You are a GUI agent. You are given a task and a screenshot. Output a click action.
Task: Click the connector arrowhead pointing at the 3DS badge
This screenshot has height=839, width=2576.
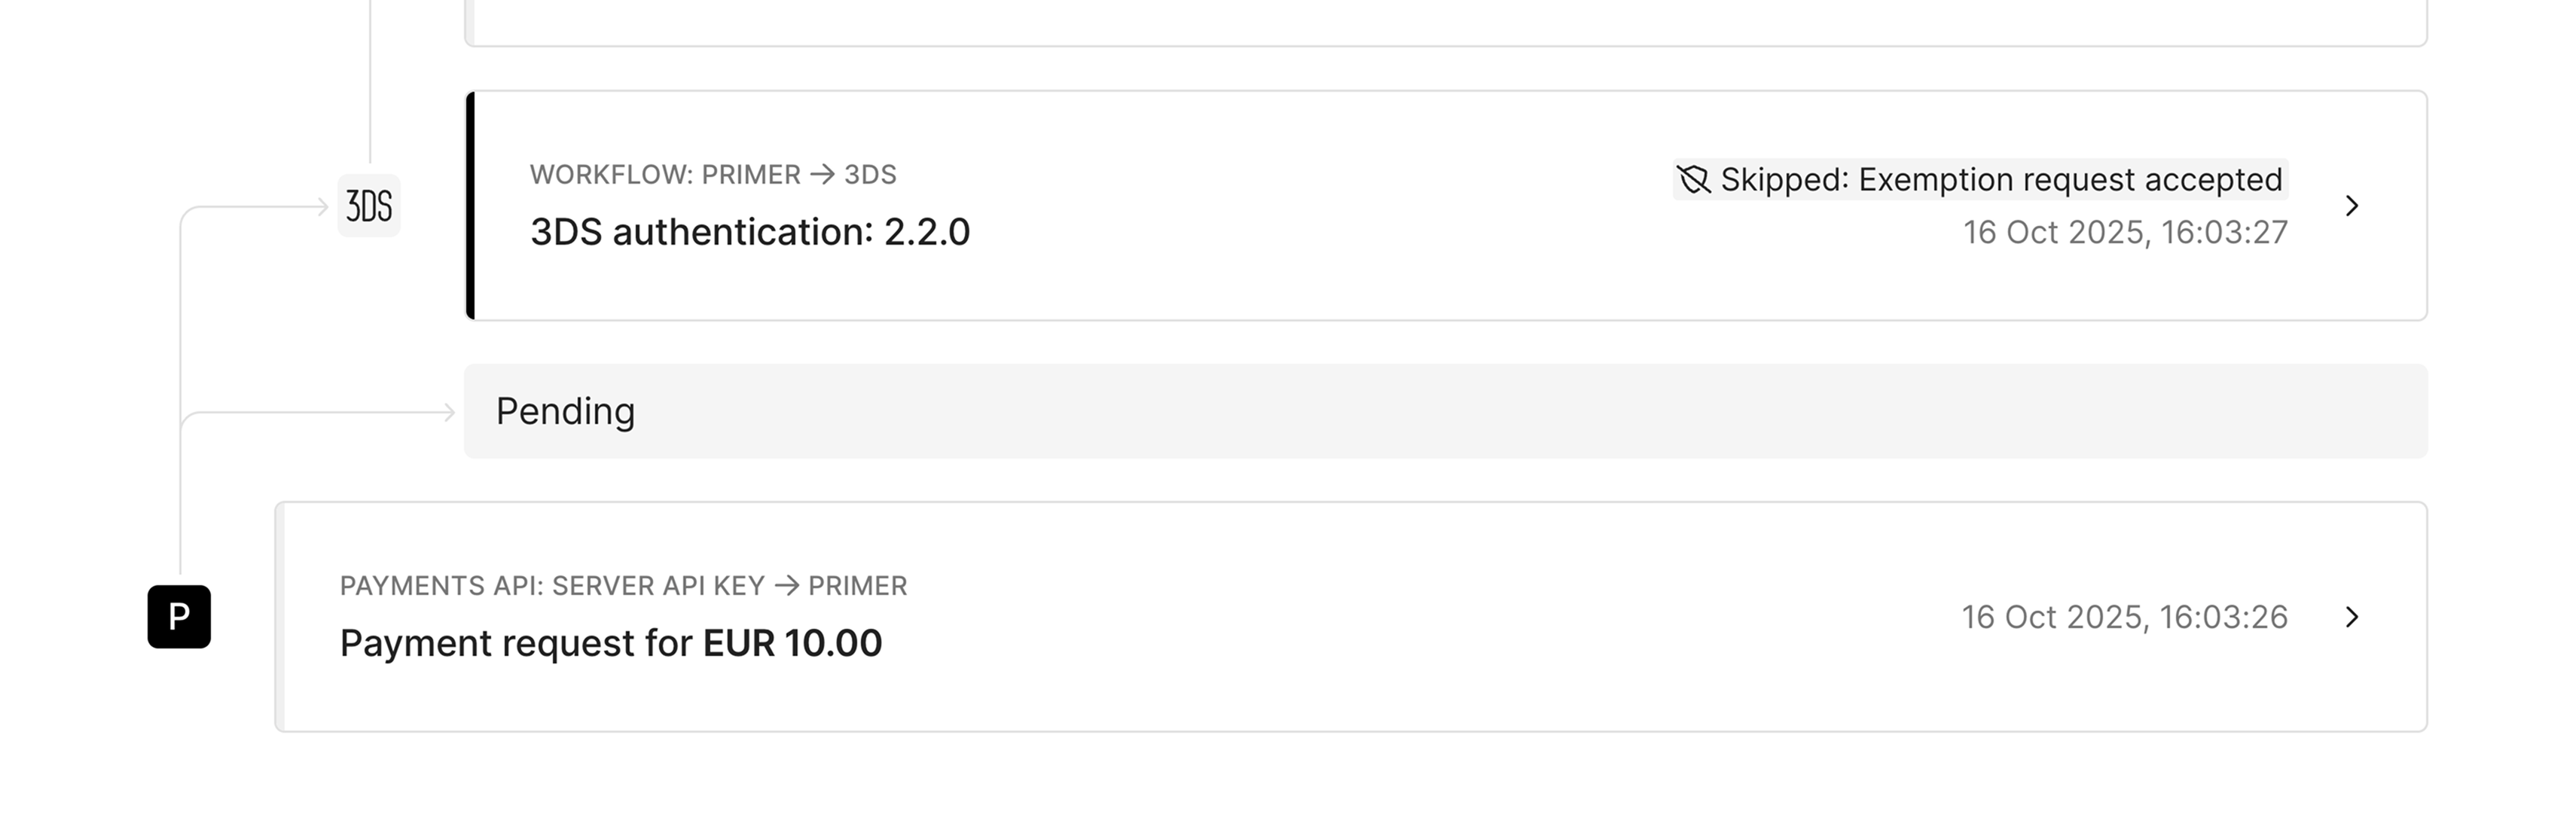[322, 207]
